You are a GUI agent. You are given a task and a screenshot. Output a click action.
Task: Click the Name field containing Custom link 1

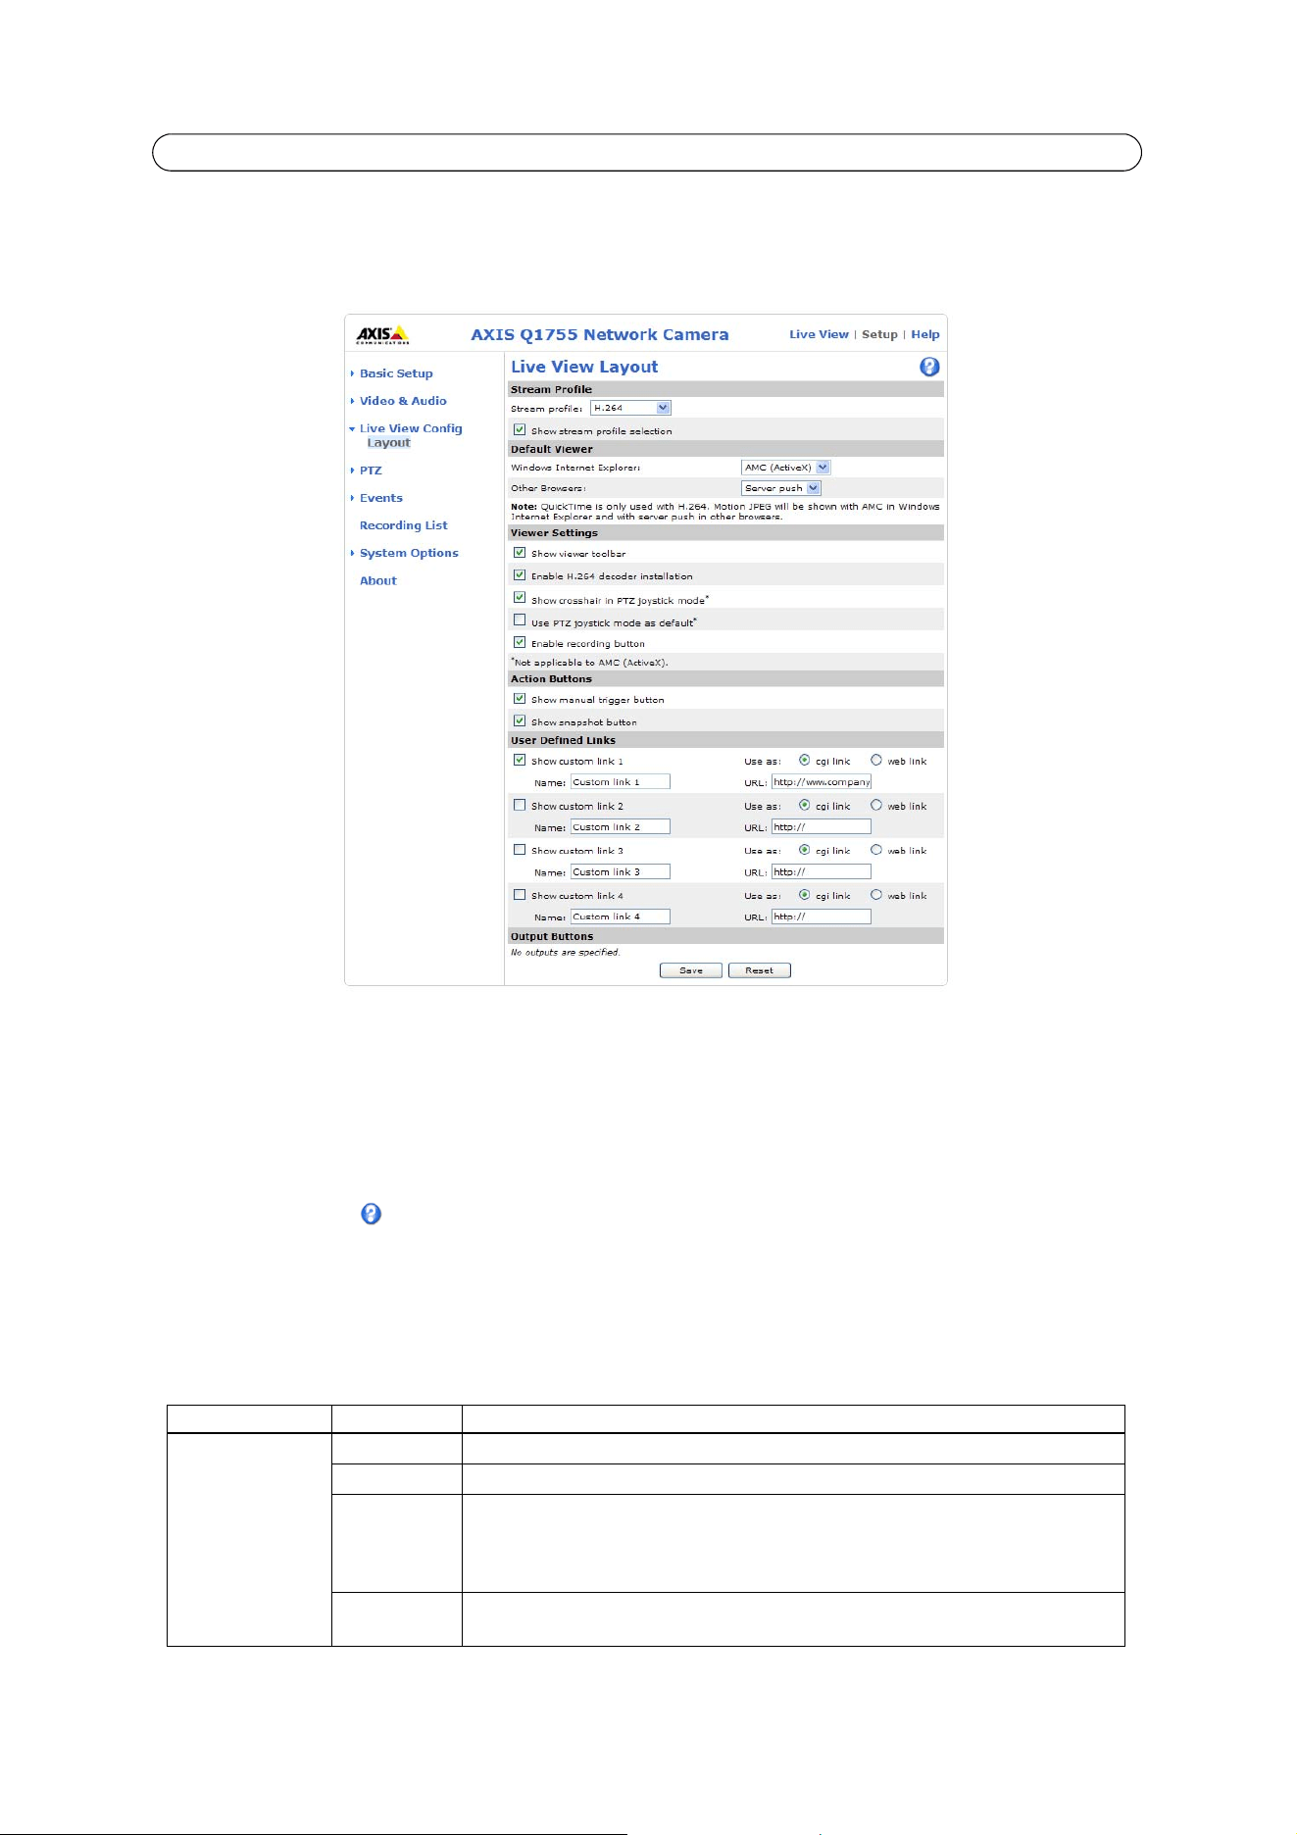click(x=621, y=782)
